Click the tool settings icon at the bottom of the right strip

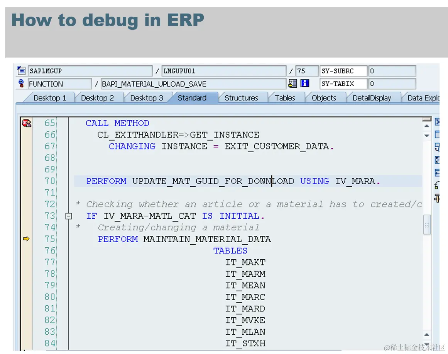point(437,198)
